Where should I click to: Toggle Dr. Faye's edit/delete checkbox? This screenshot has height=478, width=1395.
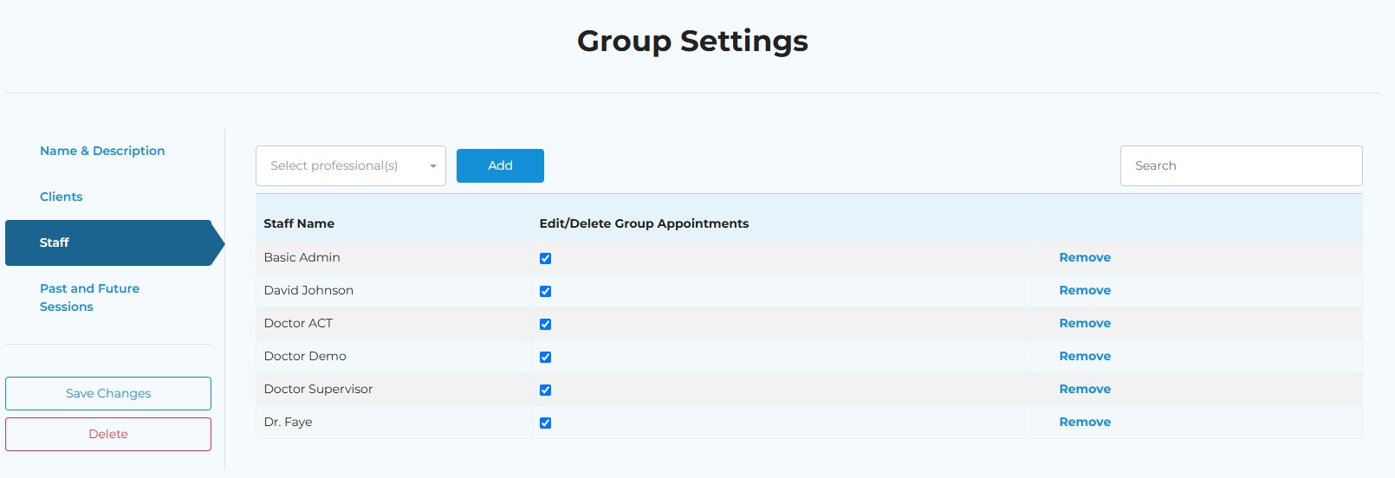pyautogui.click(x=545, y=423)
